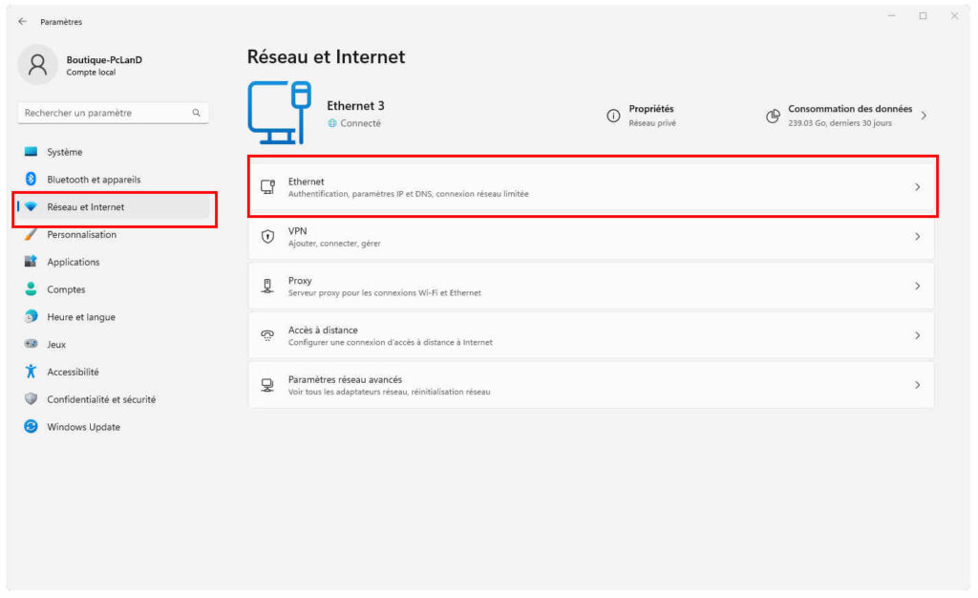The image size is (978, 598).
Task: Open Confidentialité et sécurité category
Action: point(114,399)
